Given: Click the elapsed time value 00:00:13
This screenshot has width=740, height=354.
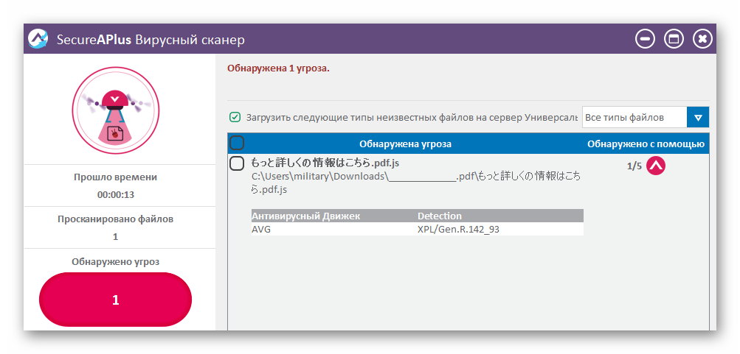Looking at the screenshot, I should click(x=116, y=194).
